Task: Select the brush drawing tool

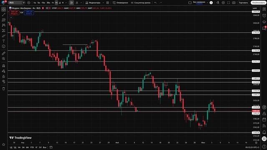Action: coord(4,36)
